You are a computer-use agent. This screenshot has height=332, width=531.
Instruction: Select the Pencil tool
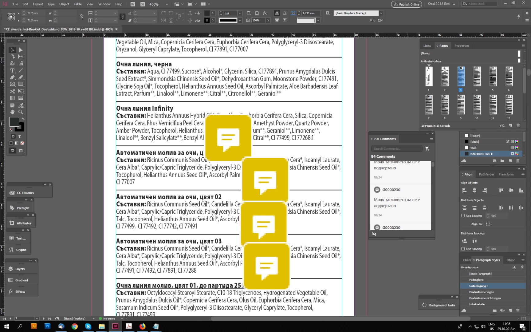click(21, 77)
